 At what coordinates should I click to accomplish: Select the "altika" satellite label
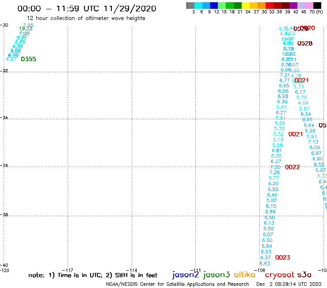tap(245, 275)
